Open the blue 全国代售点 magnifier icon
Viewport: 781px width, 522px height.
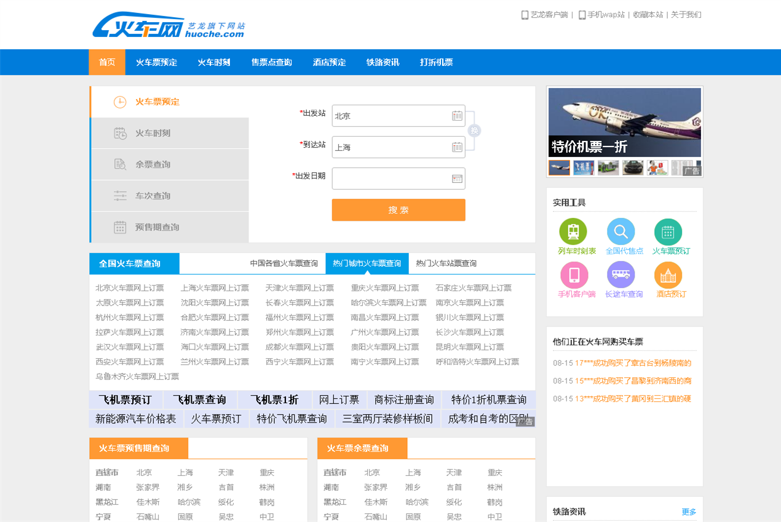tap(620, 232)
